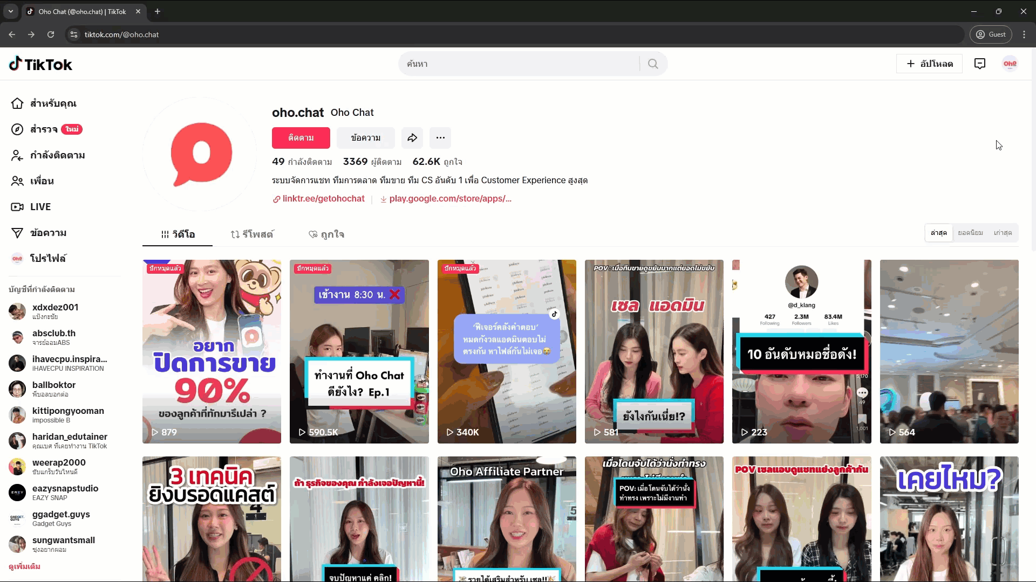This screenshot has width=1036, height=582.
Task: Open a new browser tab
Action: coord(158,11)
